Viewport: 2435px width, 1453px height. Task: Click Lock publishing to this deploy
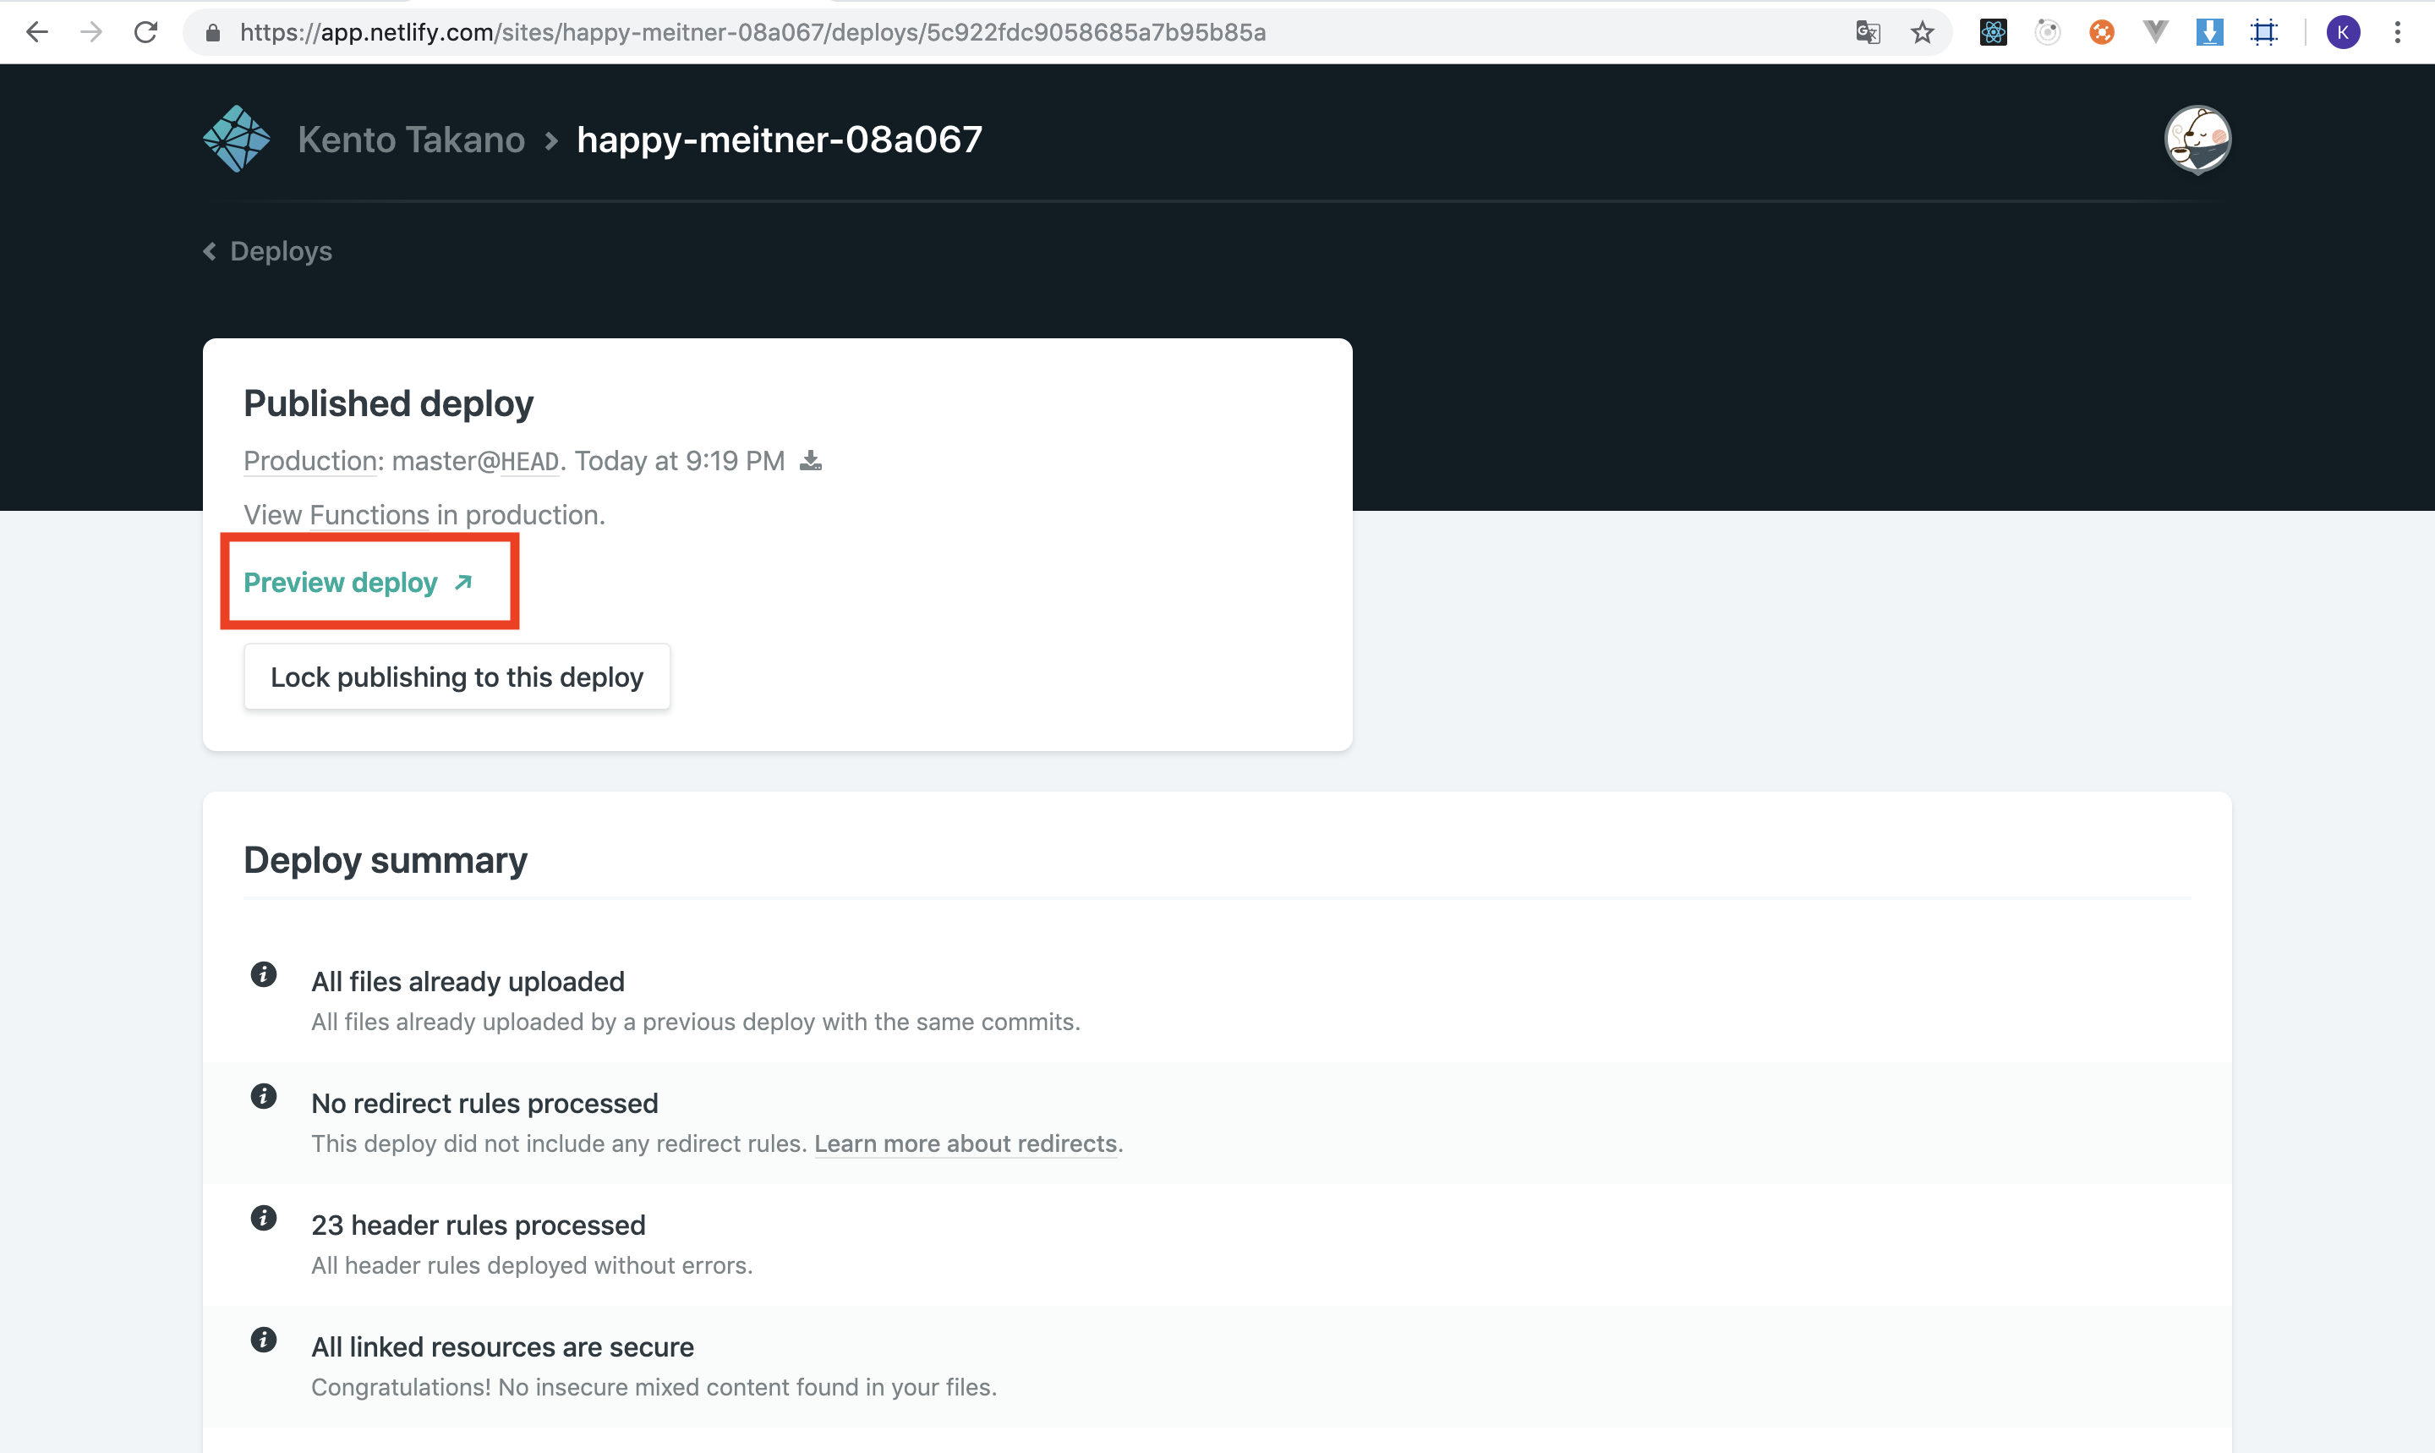click(456, 677)
